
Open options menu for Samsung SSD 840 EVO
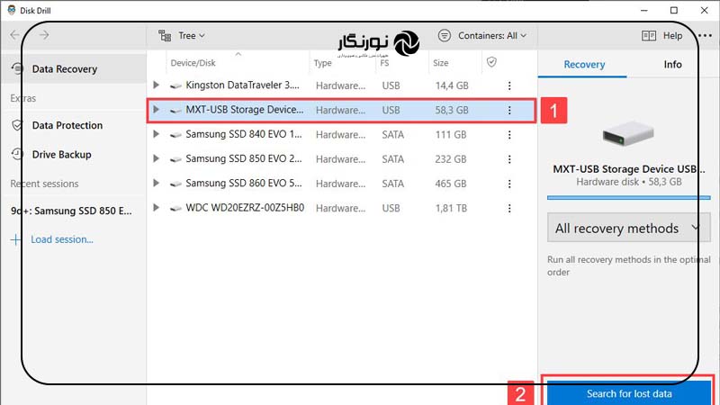[509, 134]
